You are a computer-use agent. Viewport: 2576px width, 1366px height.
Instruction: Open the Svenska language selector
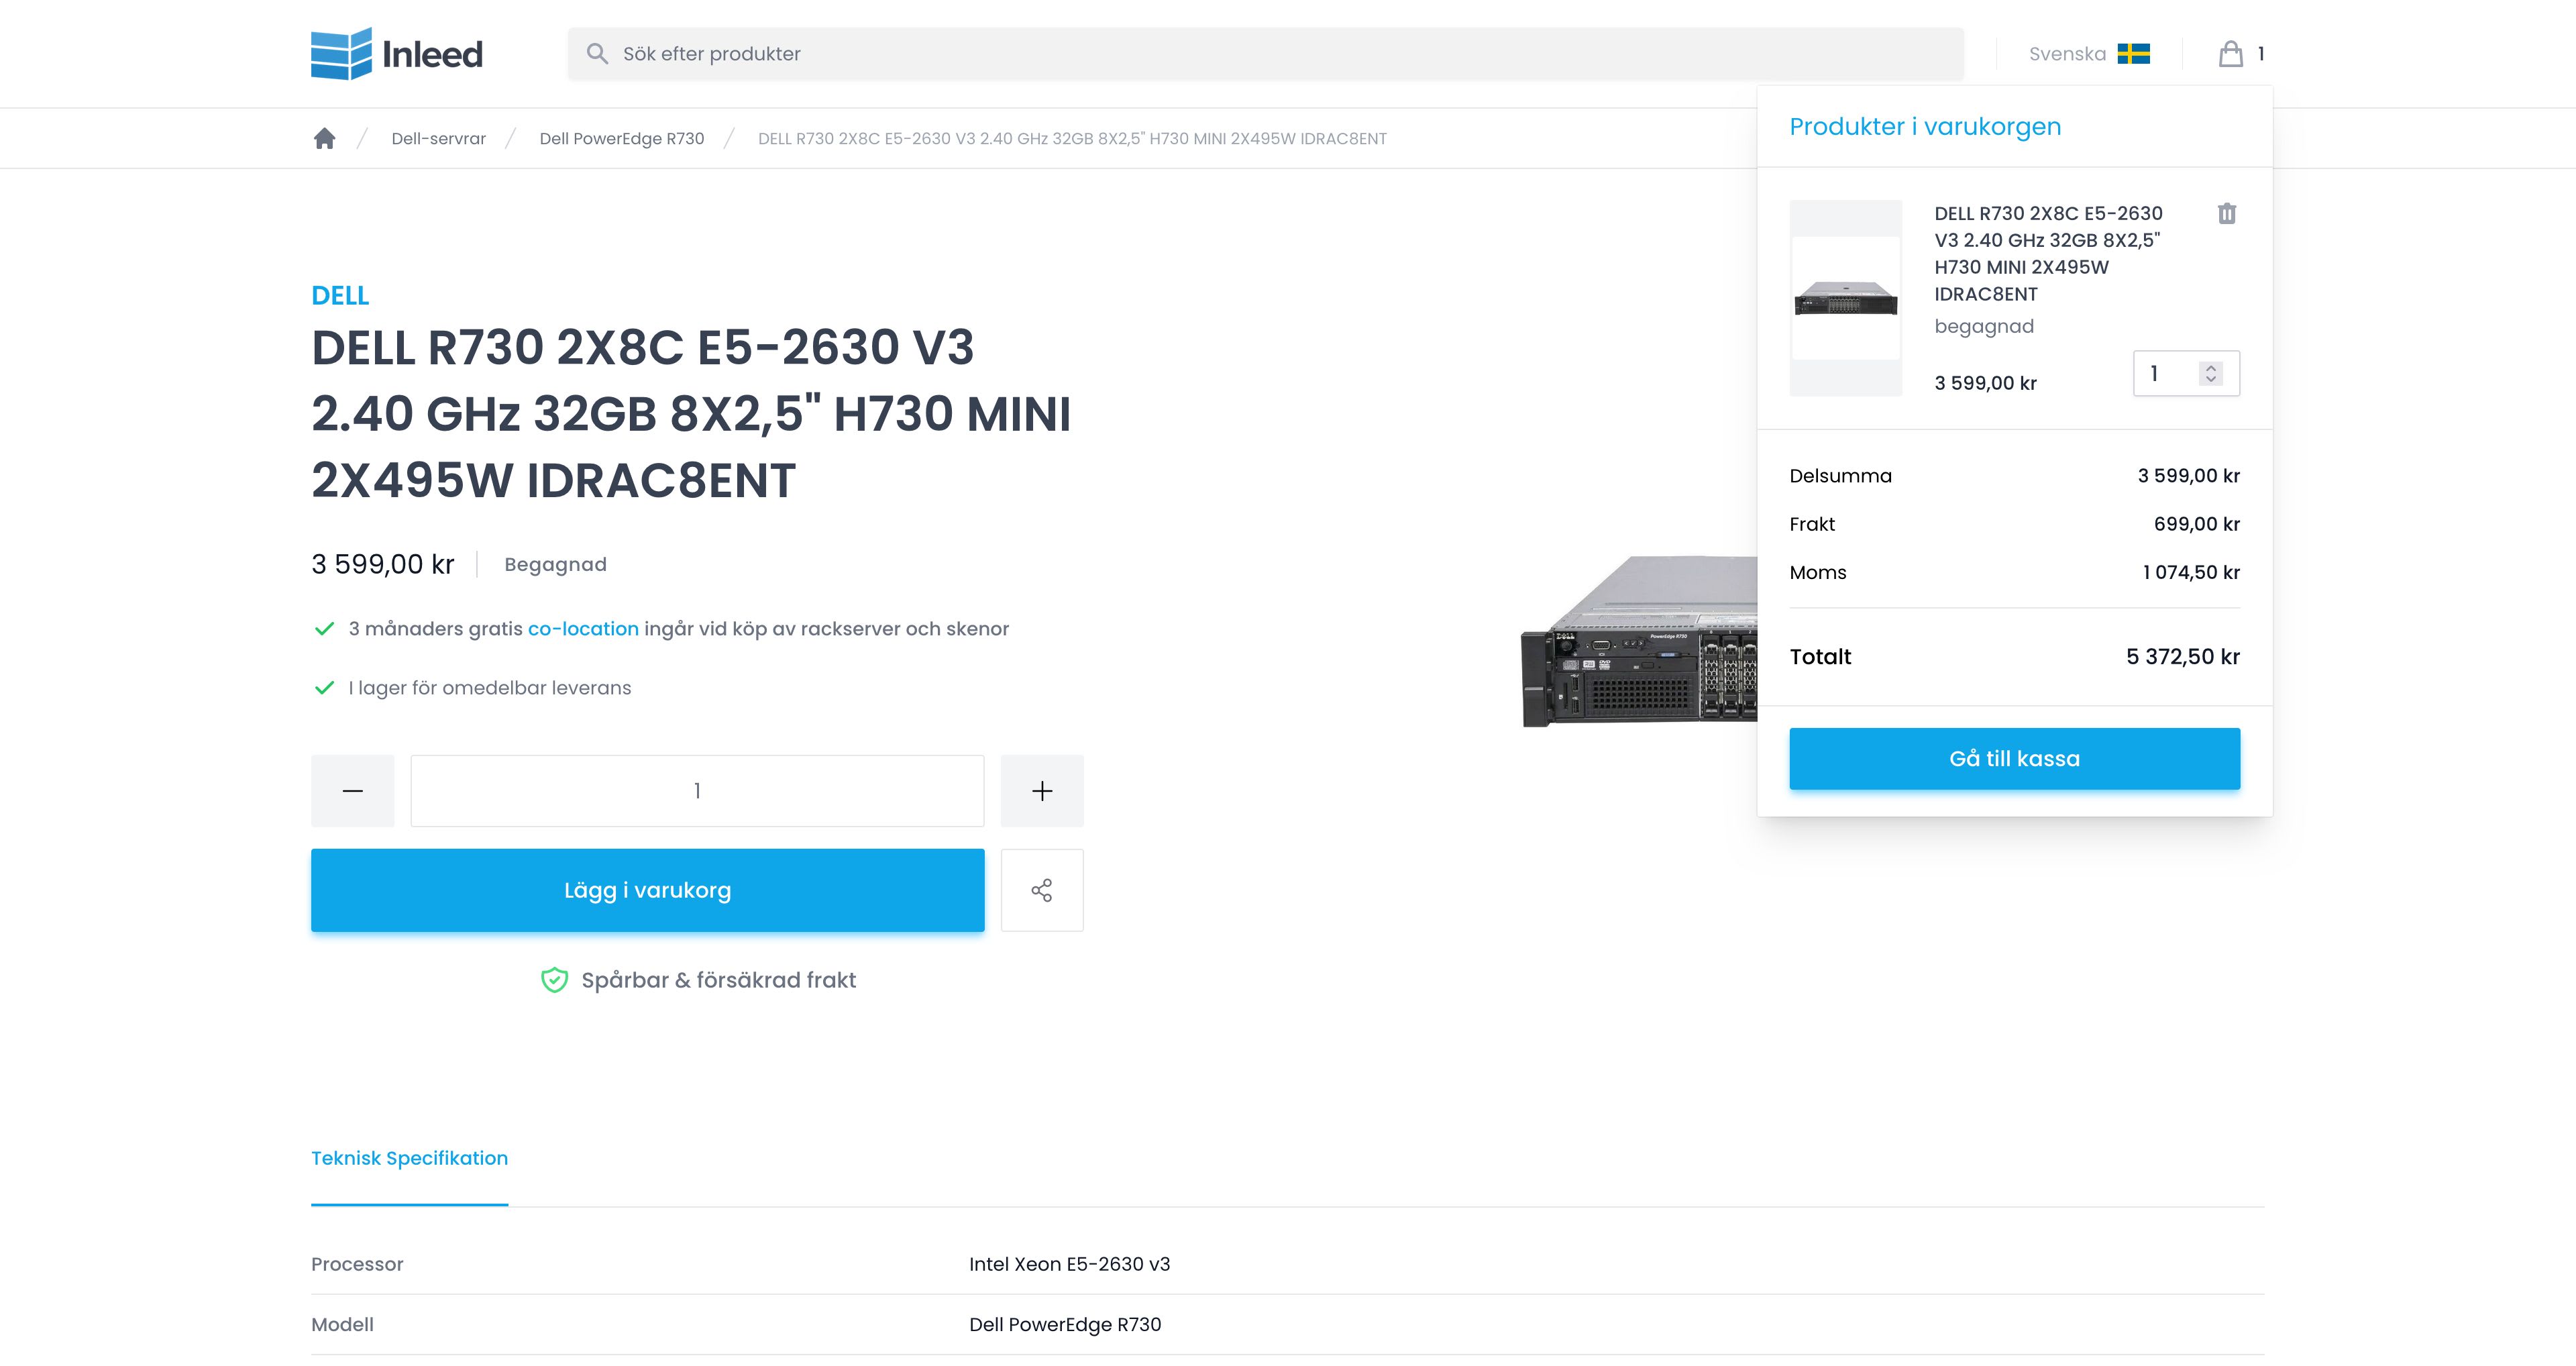pos(2067,54)
